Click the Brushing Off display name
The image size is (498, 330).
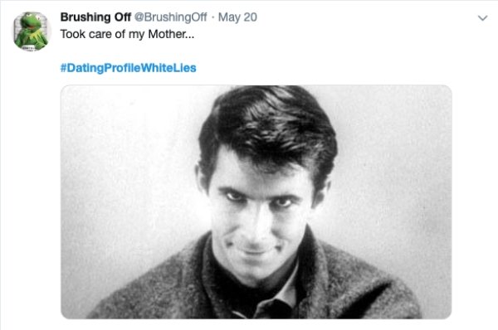pyautogui.click(x=95, y=17)
